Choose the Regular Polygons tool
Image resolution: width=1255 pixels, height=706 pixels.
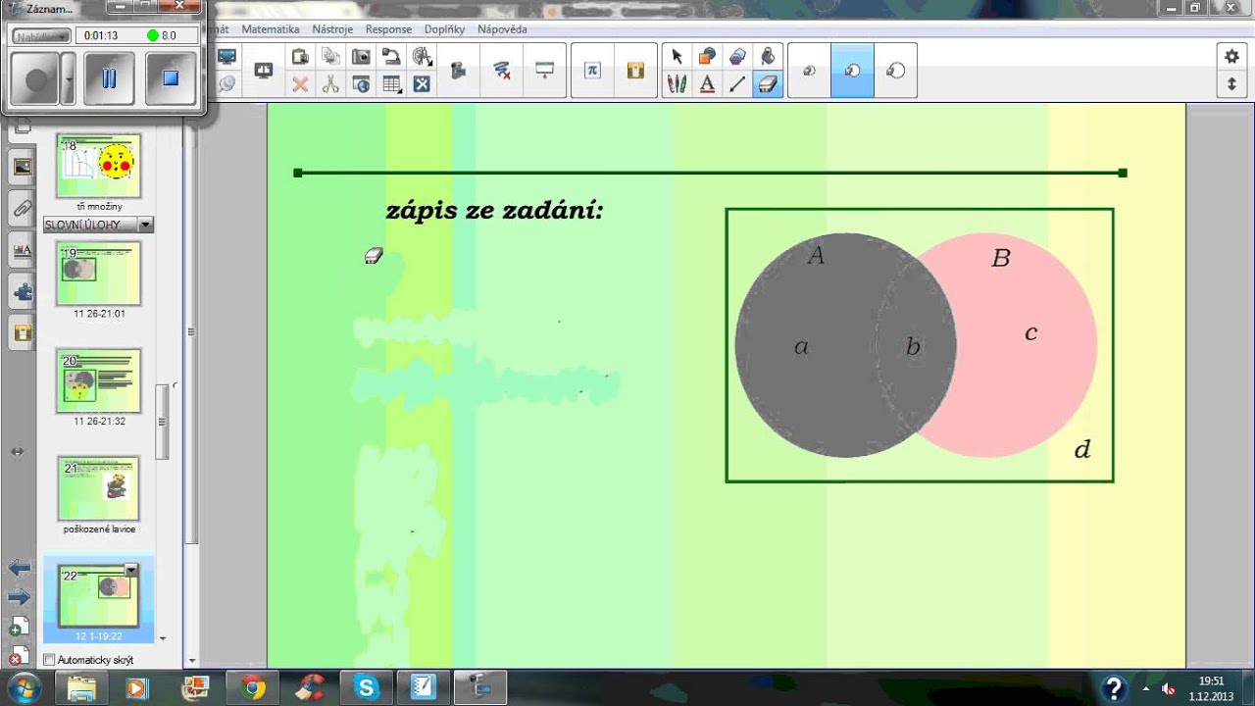737,57
